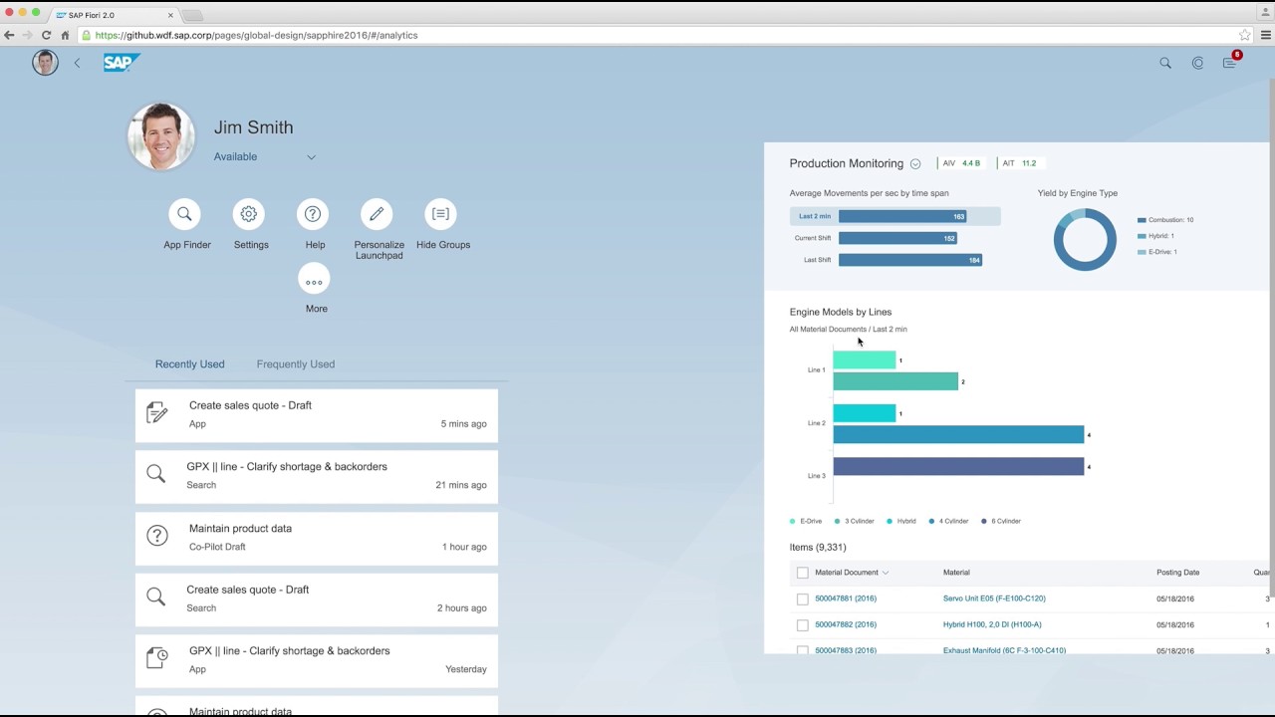Open material document 500047882 (2016) link

pos(846,624)
